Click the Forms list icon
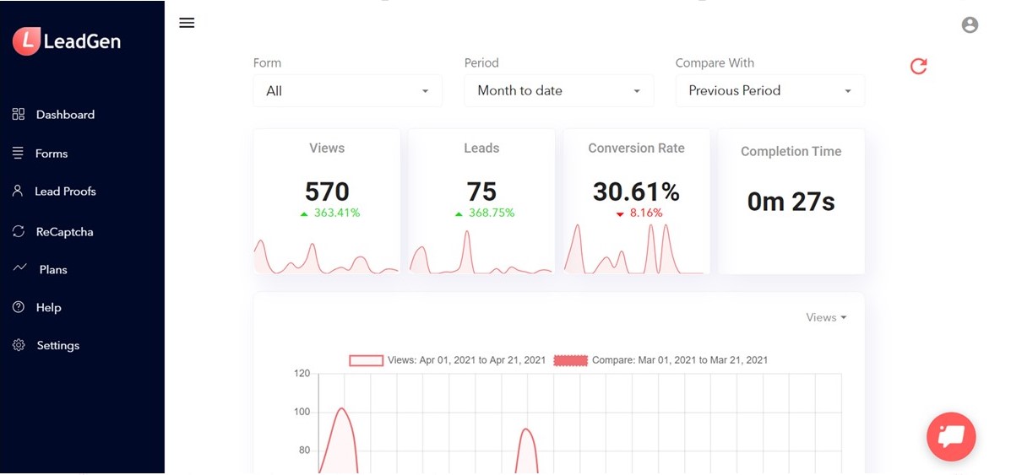The width and height of the screenshot is (1011, 475). click(18, 154)
